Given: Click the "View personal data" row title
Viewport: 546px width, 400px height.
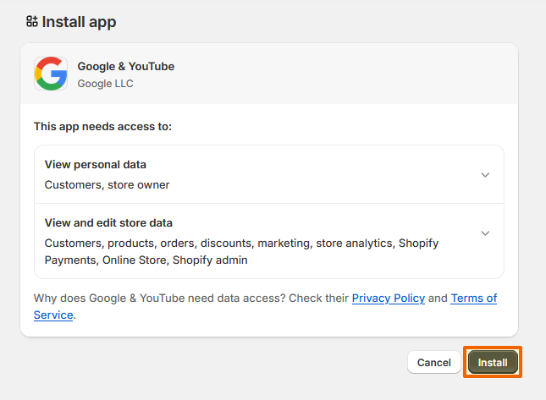Looking at the screenshot, I should 95,165.
